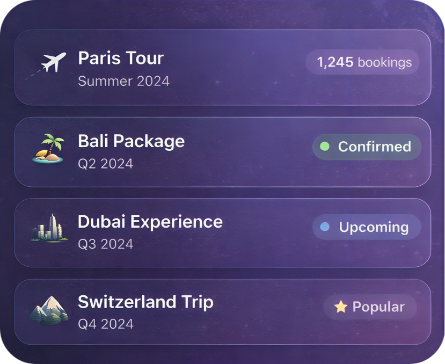
Task: Click the yellow star icon in Popular badge
Action: pyautogui.click(x=341, y=307)
